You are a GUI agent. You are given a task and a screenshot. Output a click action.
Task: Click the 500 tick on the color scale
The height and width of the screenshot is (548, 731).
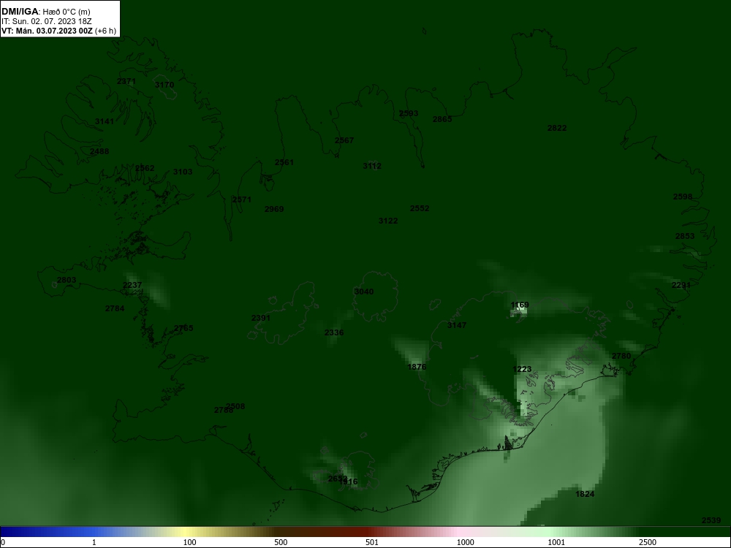281,542
